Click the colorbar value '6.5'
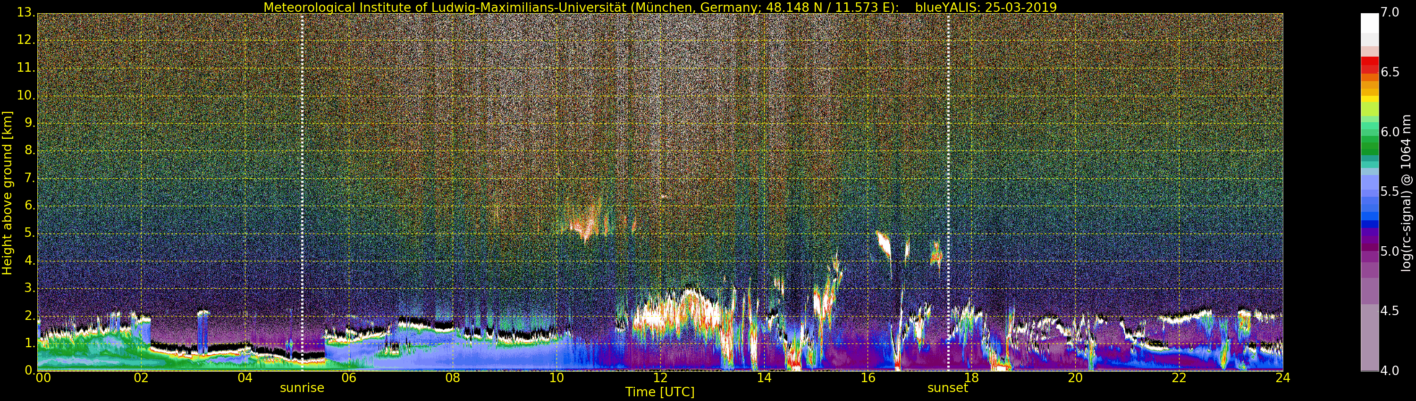 [1390, 72]
